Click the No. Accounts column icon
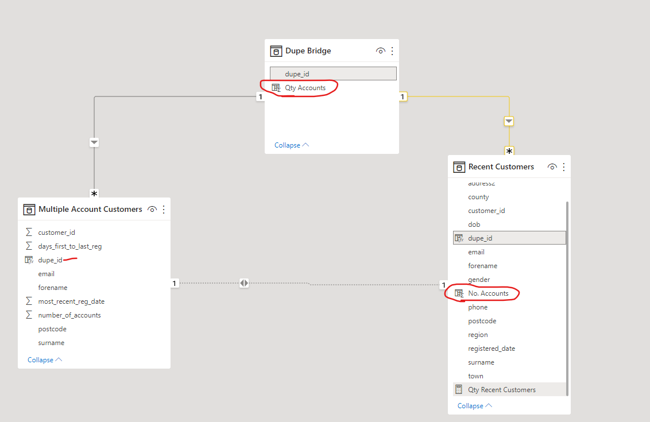 [459, 293]
